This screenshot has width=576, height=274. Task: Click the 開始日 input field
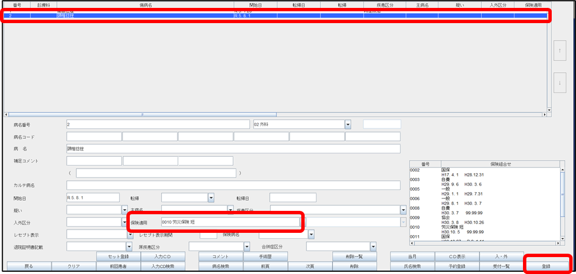pyautogui.click(x=93, y=197)
